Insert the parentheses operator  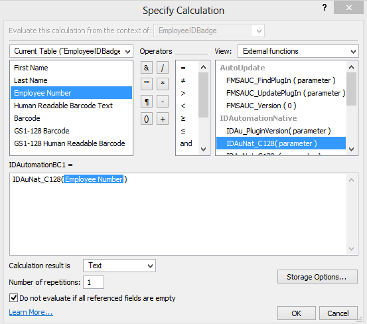click(147, 119)
